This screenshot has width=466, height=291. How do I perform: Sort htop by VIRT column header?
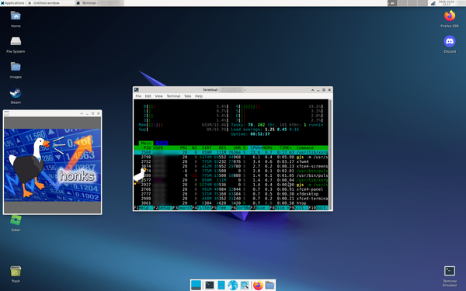[207, 147]
